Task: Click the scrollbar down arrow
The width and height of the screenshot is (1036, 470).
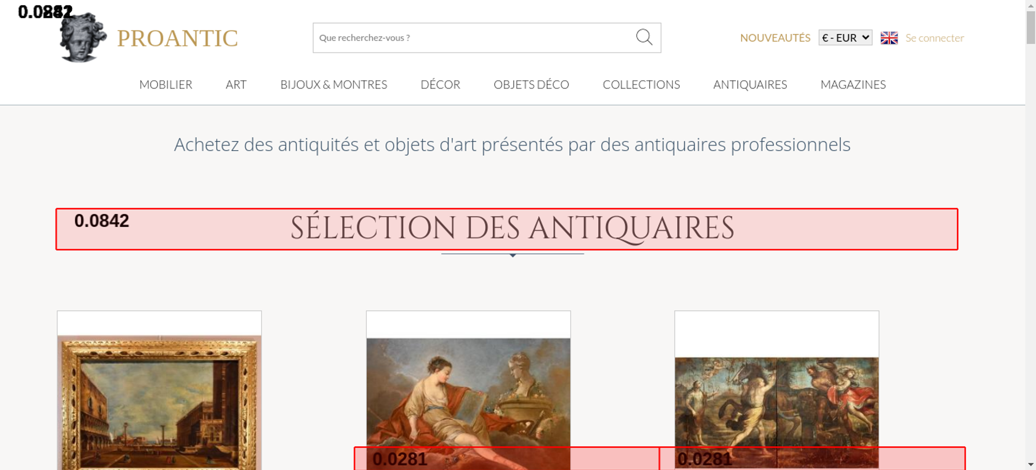Action: click(x=1030, y=464)
